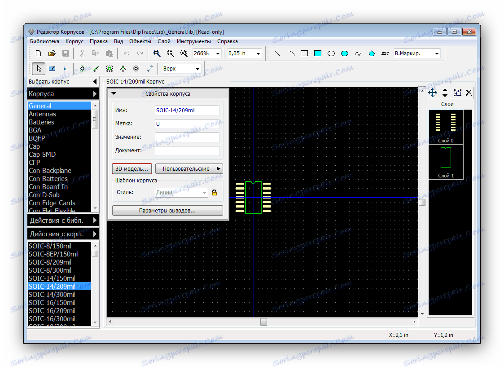Expand the В.Маркир. layer dropdown
Image resolution: width=504 pixels, height=367 pixels.
point(437,53)
